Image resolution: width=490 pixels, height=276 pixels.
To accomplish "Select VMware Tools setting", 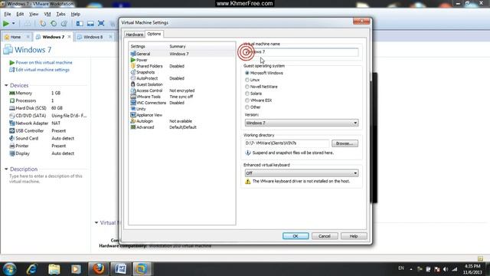I will point(182,97).
